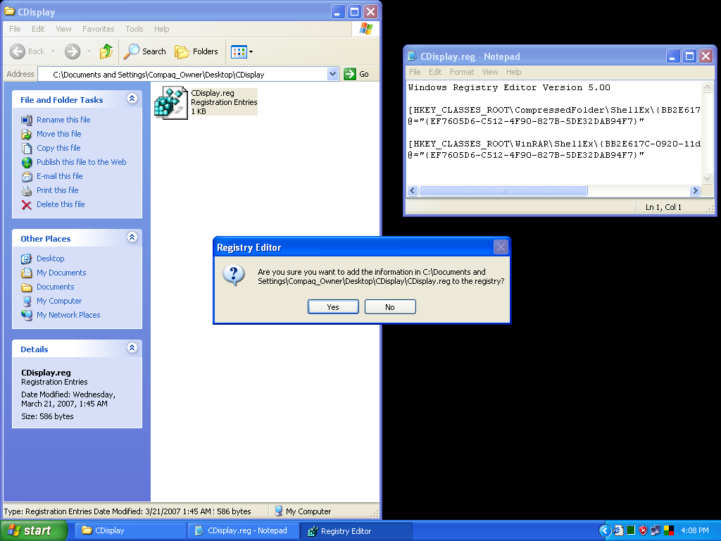The height and width of the screenshot is (541, 721).
Task: Click the Start button
Action: pos(33,531)
